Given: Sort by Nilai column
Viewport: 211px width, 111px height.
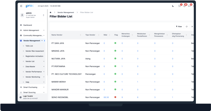Looking at the screenshot, I should click(x=109, y=35).
